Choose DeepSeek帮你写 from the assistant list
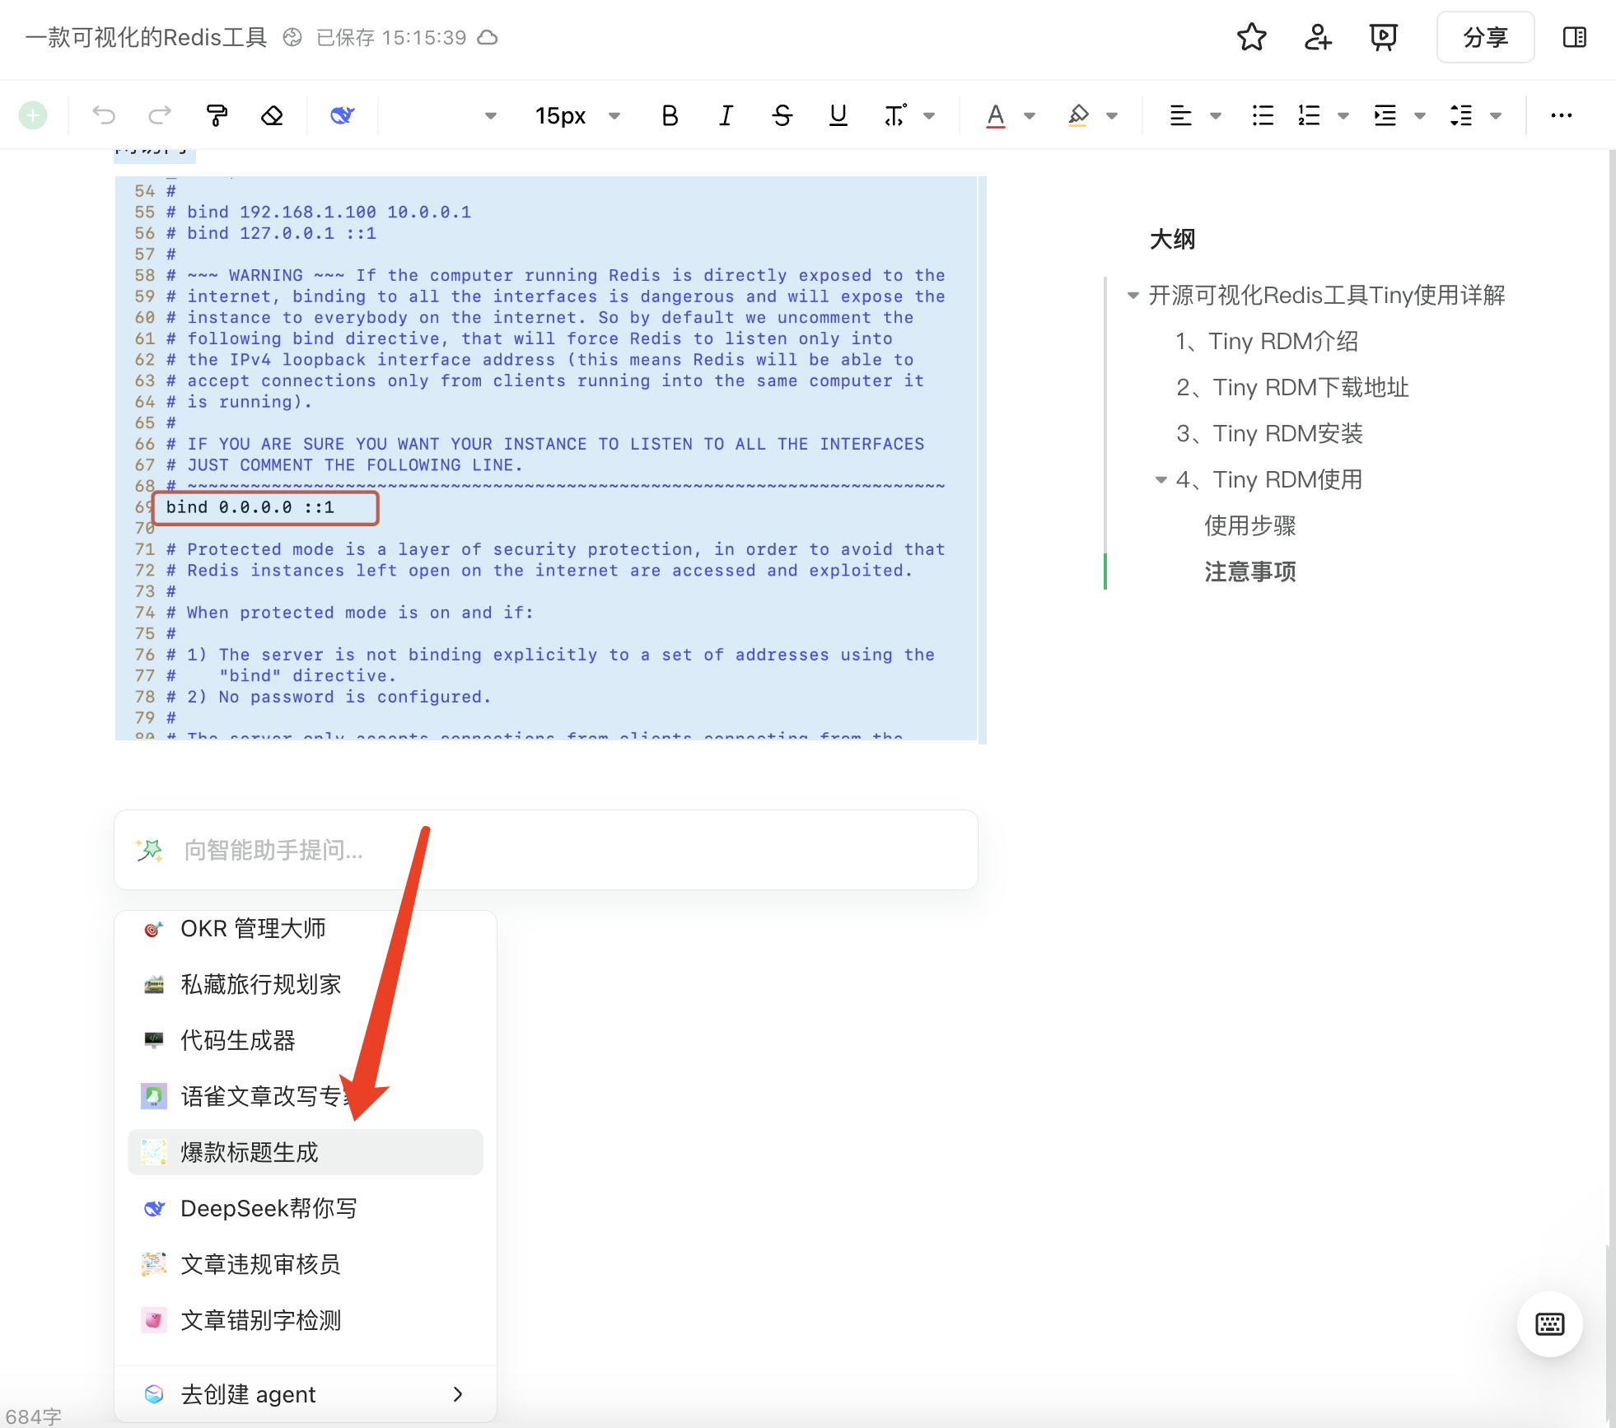Viewport: 1616px width, 1428px height. point(269,1208)
